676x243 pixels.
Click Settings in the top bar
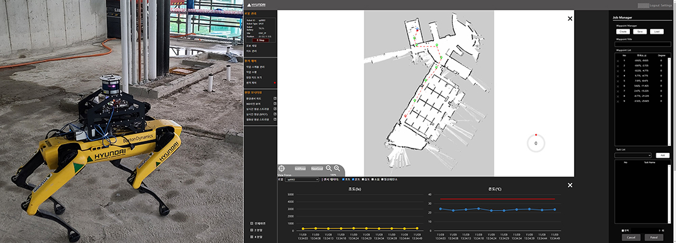click(667, 6)
